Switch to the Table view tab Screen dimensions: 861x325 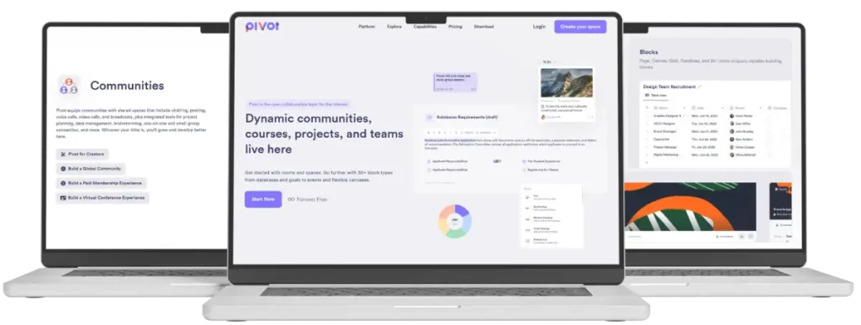pos(656,96)
